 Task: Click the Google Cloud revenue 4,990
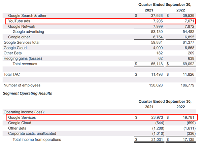[x=158, y=48]
